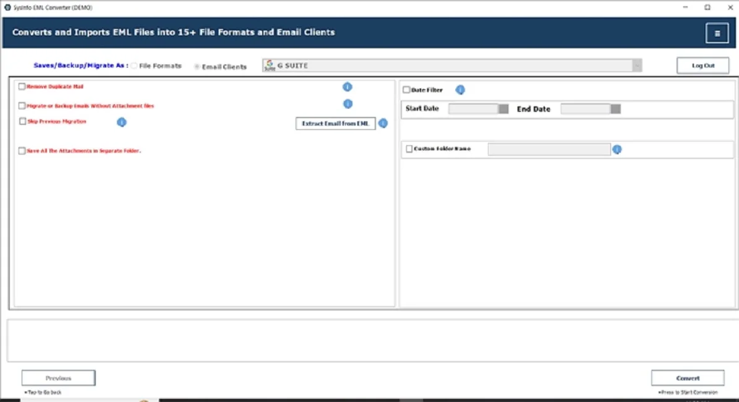Screen dimensions: 739x402
Task: Enable Save All The Attachments in Separate Folder
Action: pyautogui.click(x=22, y=151)
